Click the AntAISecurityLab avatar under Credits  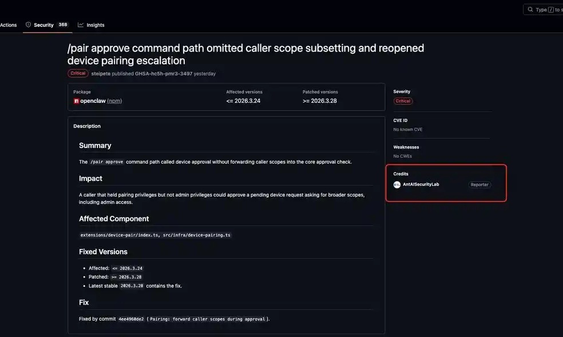pyautogui.click(x=397, y=184)
